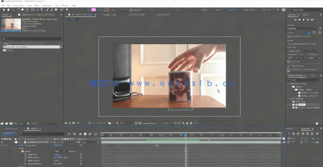Take a snapshot with the camera icon

click(x=110, y=123)
